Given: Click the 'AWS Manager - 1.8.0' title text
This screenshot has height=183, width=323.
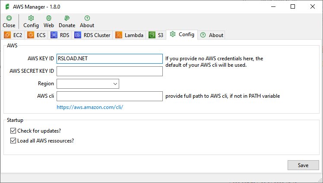Looking at the screenshot, I should tap(36, 7).
